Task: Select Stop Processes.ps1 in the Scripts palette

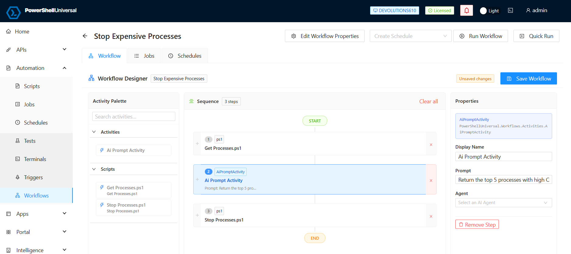Action: point(134,208)
